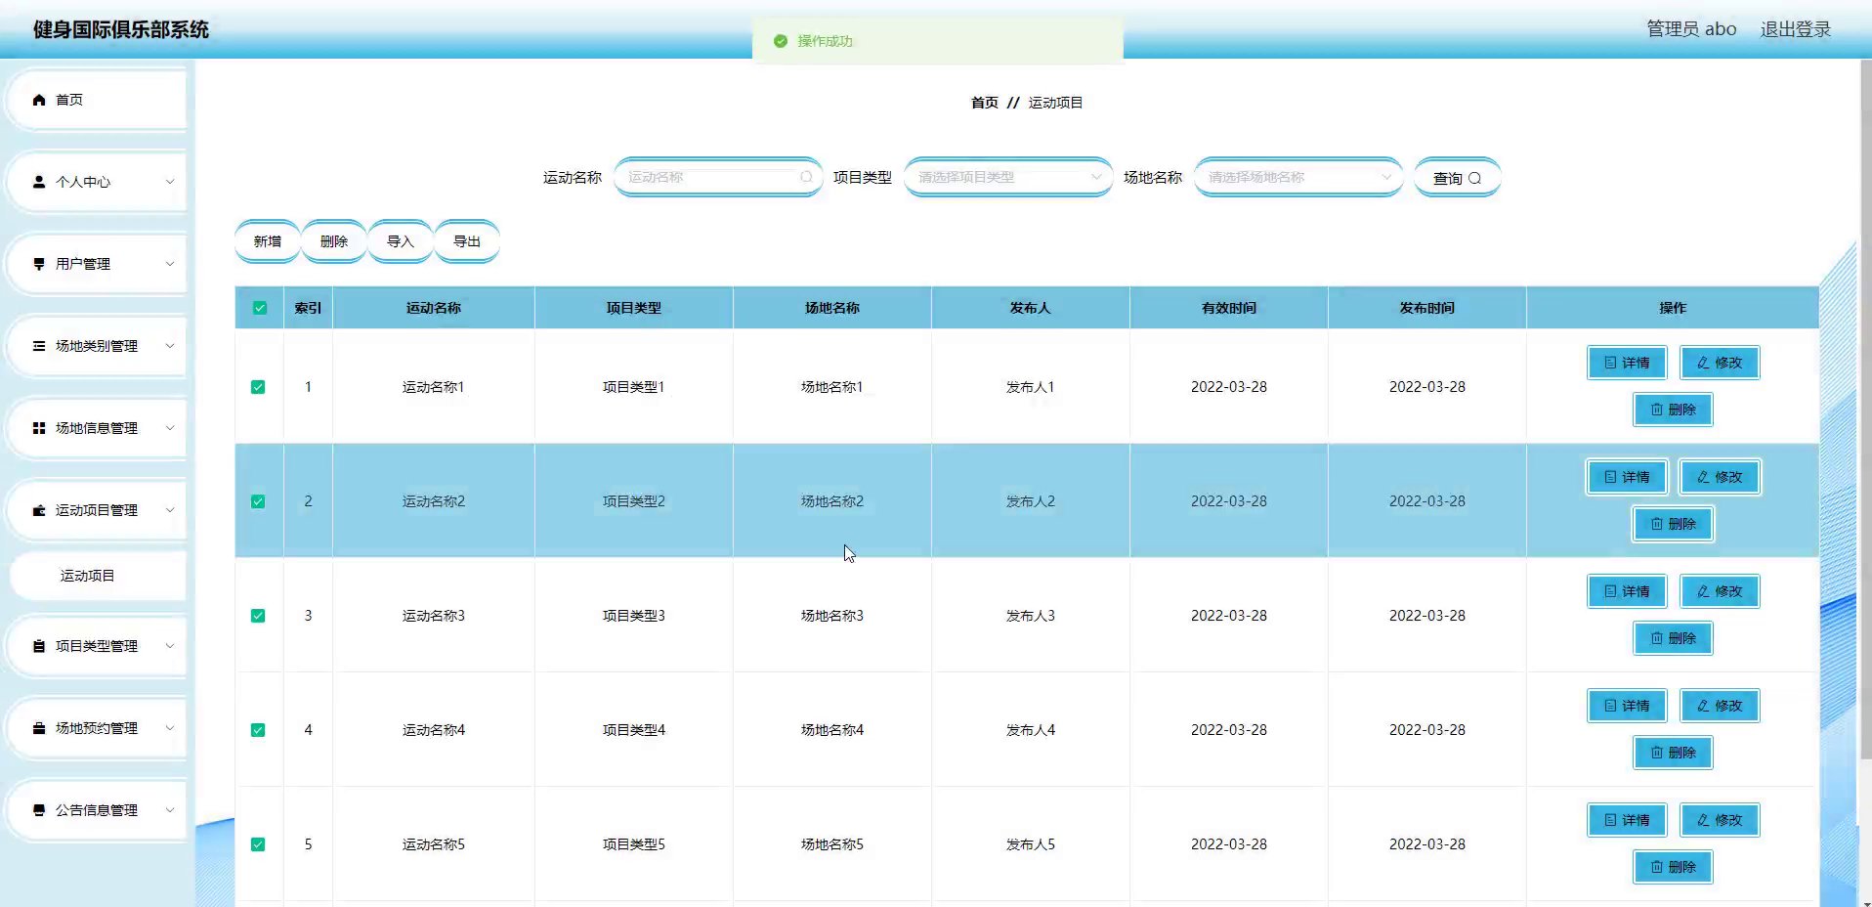Open the 项目类型 dropdown filter
This screenshot has height=907, width=1872.
coord(1008,177)
